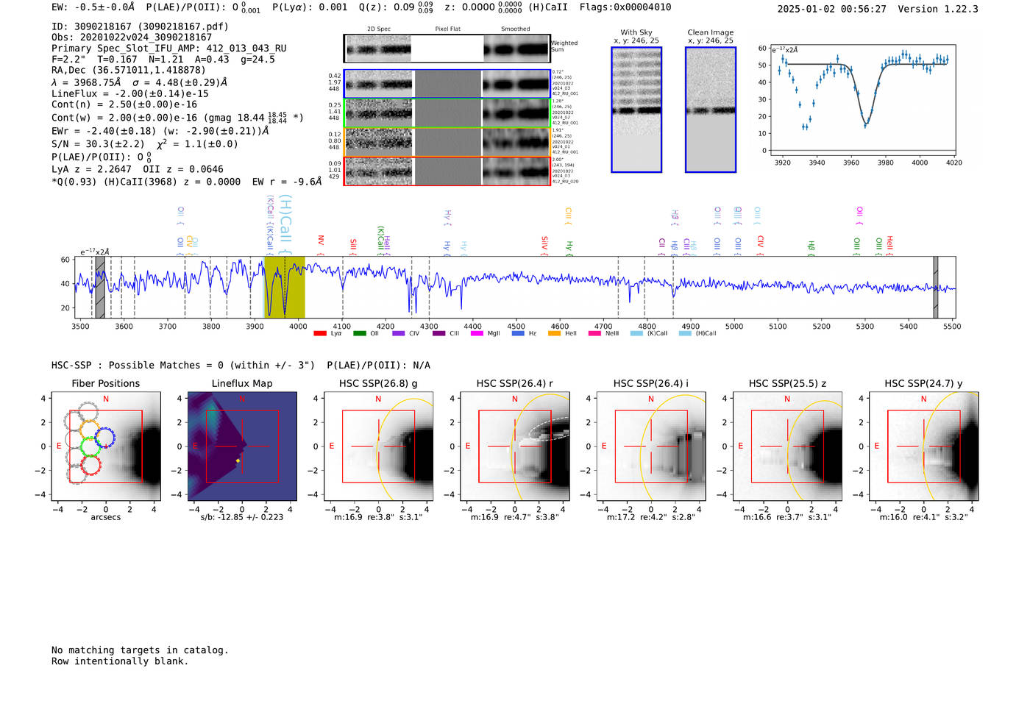Viewport: 1030px width, 701px height.
Task: Click the 'ID: 3090218167 (3090218167.pdf)' text
Action: [x=140, y=26]
